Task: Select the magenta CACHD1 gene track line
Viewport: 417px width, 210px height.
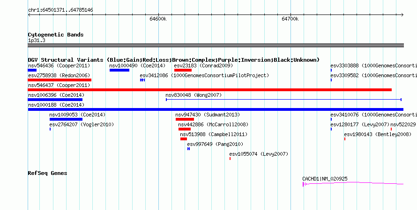Action: click(x=353, y=183)
